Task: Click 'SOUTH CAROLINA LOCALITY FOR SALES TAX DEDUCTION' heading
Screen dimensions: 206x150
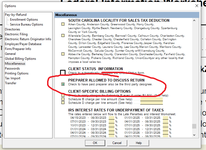Action: click(x=119, y=20)
